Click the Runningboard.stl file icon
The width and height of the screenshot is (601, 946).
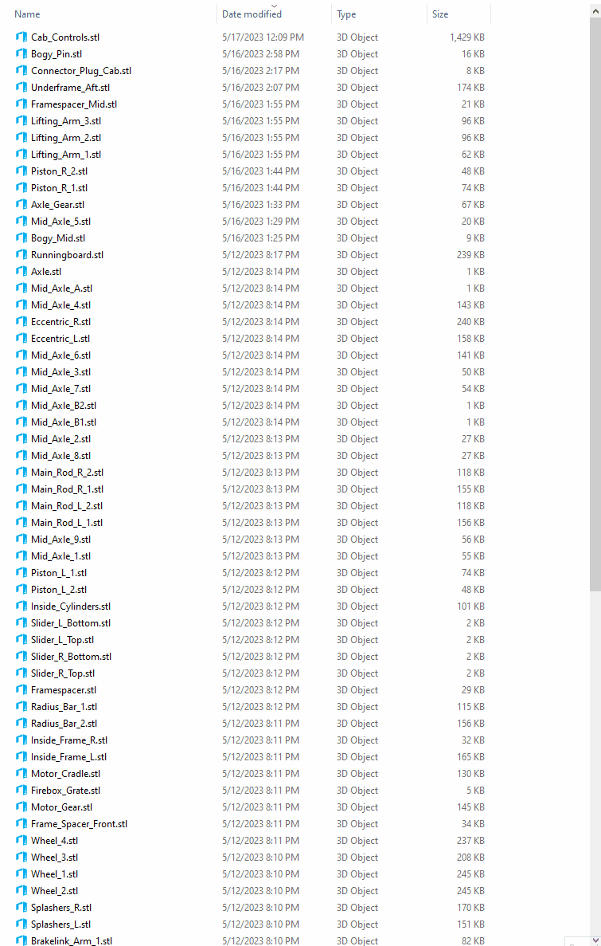tap(21, 254)
